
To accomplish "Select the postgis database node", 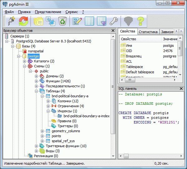I will click(34, 56).
